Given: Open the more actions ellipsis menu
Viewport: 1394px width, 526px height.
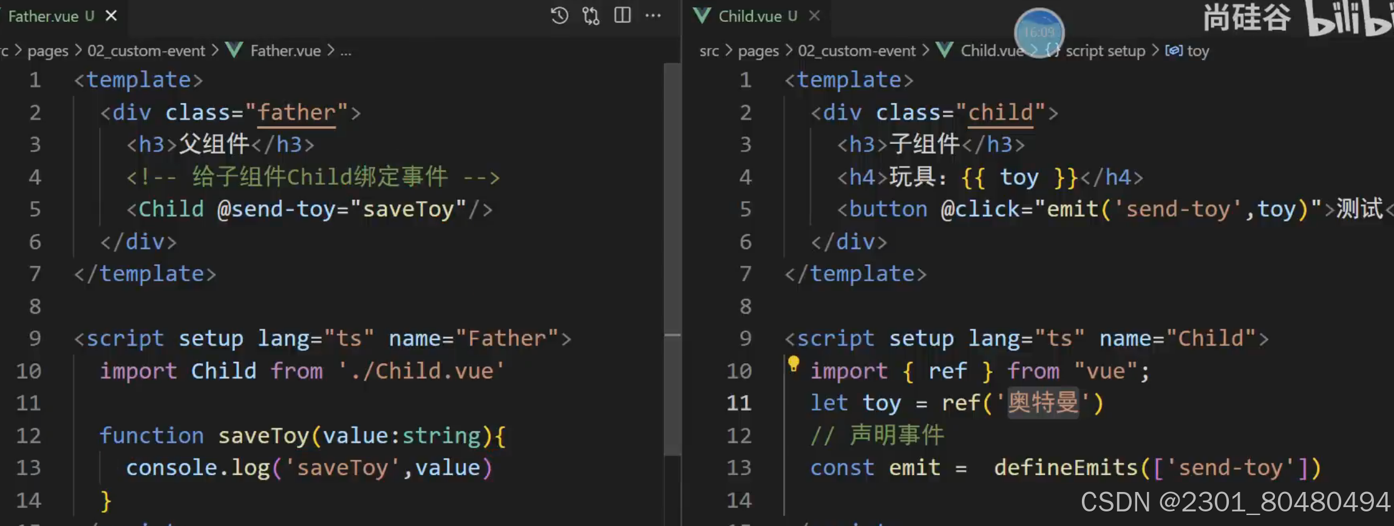Looking at the screenshot, I should [653, 16].
